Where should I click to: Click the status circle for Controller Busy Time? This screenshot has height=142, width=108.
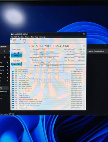[13, 91]
